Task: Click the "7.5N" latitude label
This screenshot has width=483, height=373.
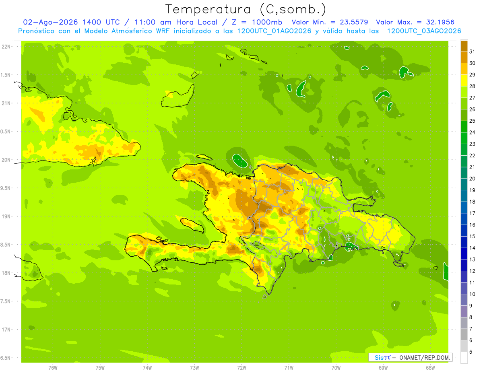Action: [x=6, y=301]
